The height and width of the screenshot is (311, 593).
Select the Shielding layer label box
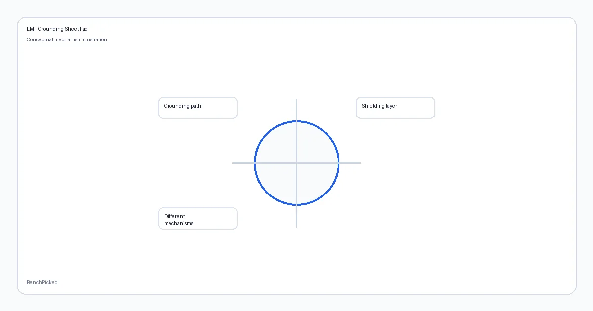395,108
